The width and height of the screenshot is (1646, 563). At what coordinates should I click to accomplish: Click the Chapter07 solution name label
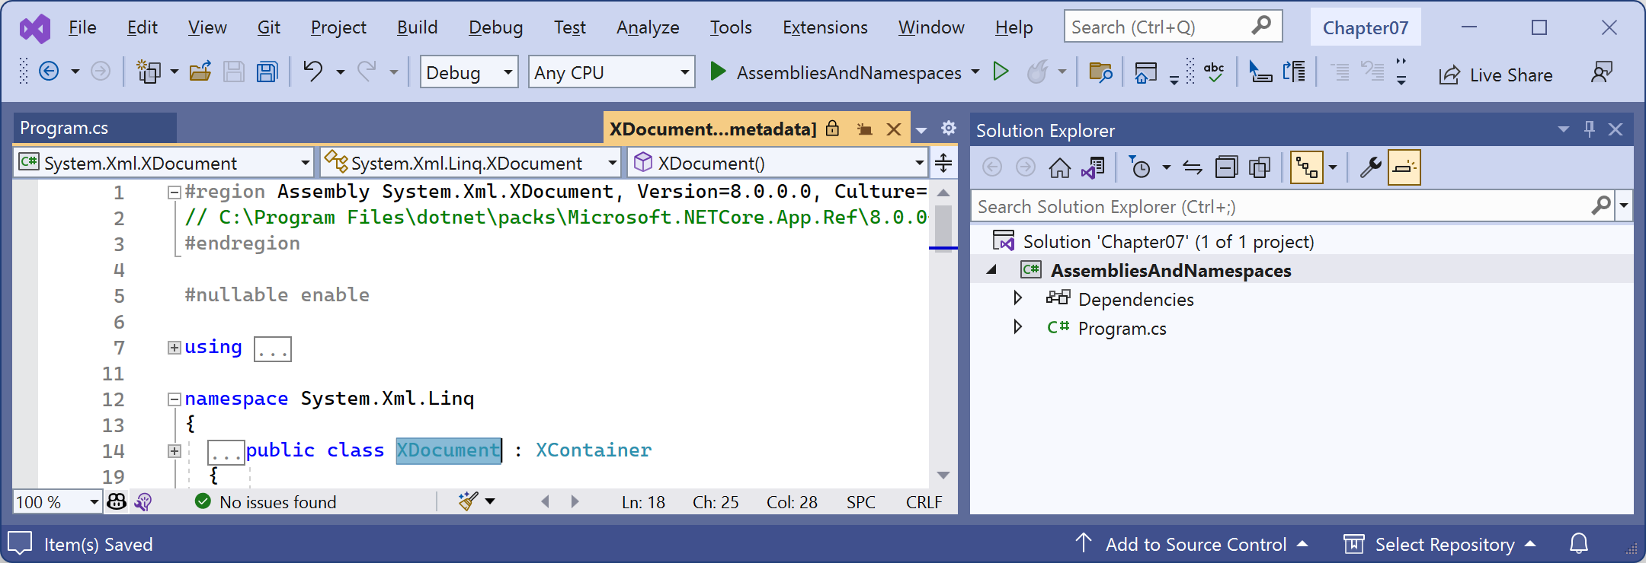pyautogui.click(x=1366, y=28)
